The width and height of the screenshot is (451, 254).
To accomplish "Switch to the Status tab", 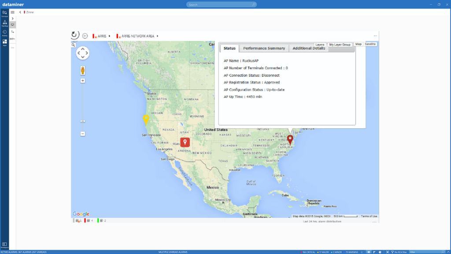I will point(229,49).
